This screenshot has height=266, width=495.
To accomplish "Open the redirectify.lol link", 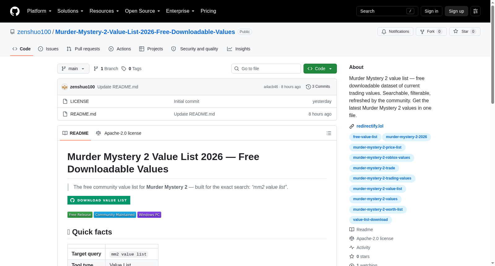I will 370,126.
